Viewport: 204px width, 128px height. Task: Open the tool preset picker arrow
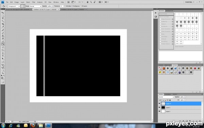coord(6,6)
